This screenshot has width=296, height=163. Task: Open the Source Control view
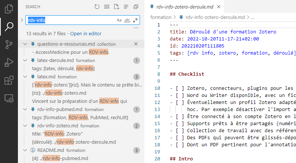click(9, 45)
